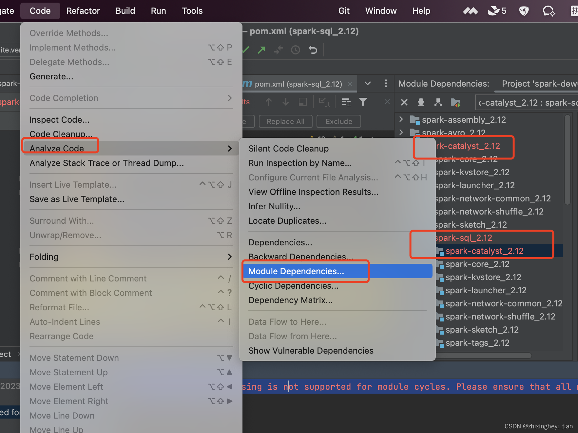Click the filter search results funnel icon
Viewport: 578px width, 433px height.
coord(363,102)
